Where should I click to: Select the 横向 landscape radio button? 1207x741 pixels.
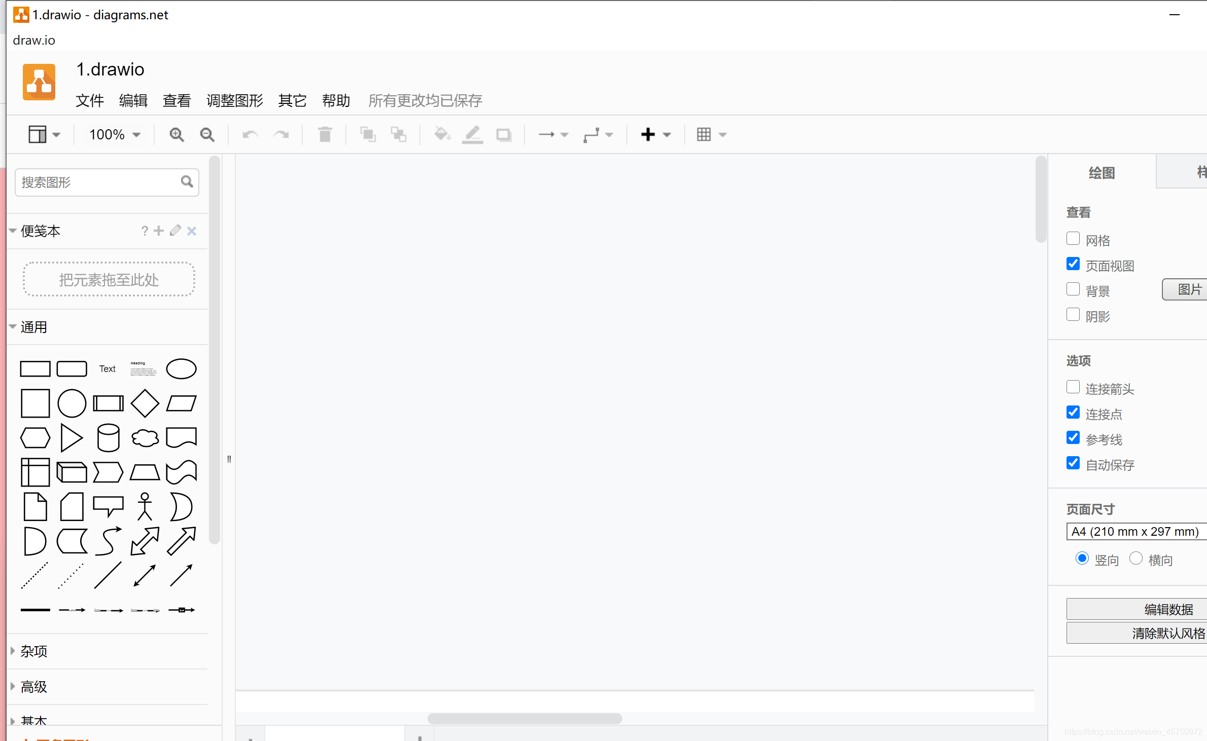(1135, 559)
